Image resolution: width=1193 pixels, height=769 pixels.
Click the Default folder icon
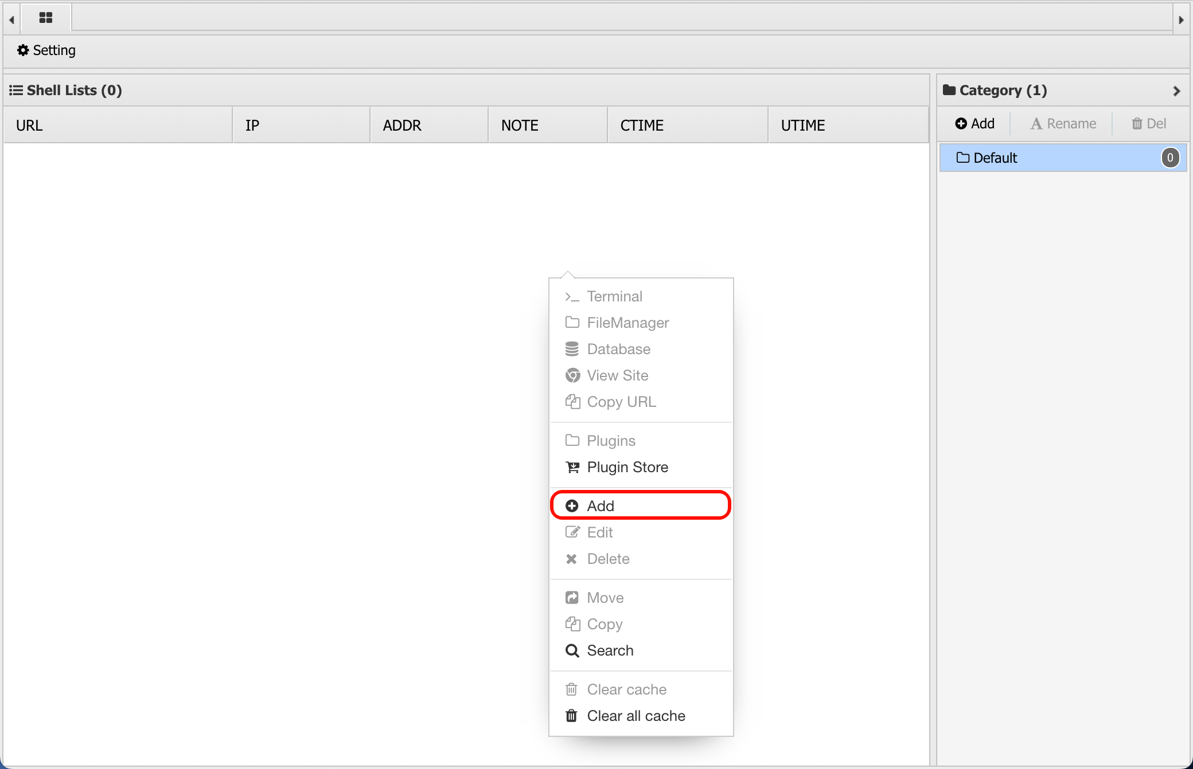click(963, 158)
